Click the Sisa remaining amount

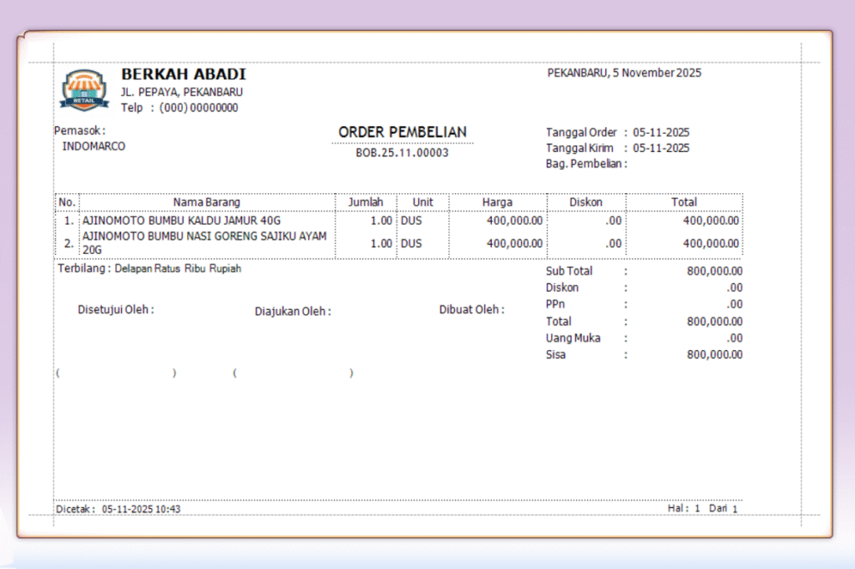tap(714, 354)
